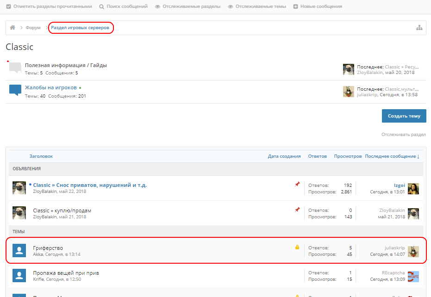Open the Жалобы на игроков subforum

point(51,87)
